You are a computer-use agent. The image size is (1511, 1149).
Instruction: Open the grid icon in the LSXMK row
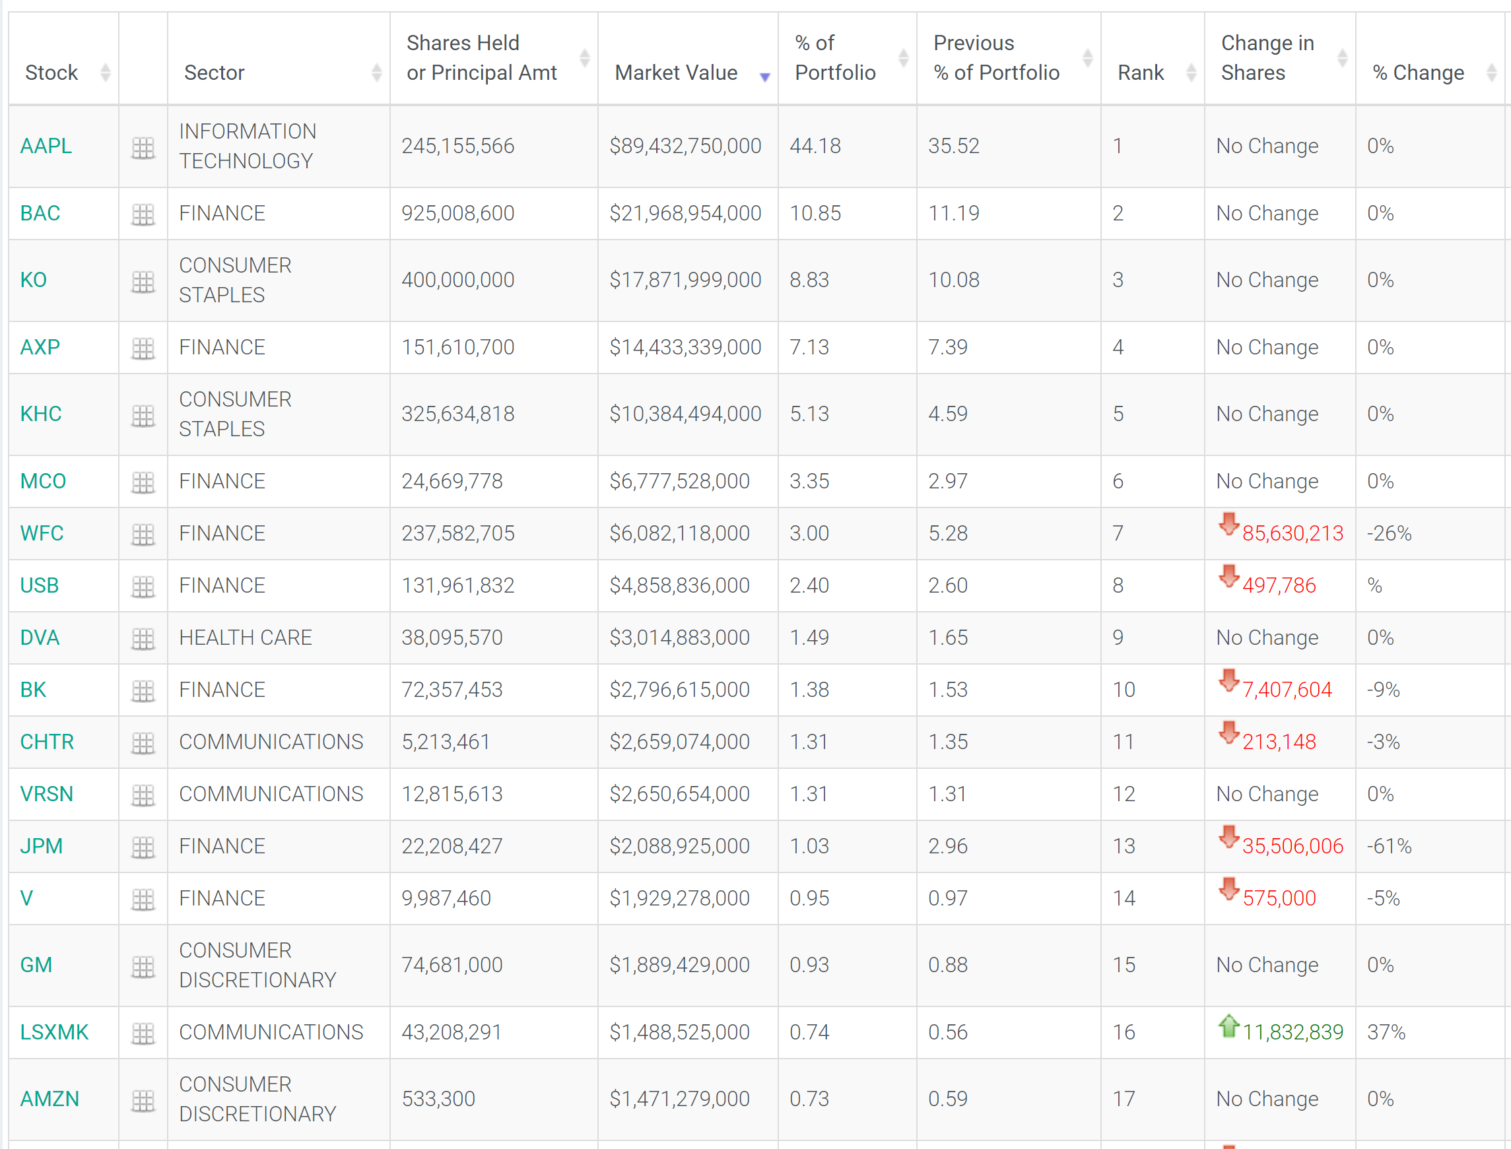[143, 1034]
